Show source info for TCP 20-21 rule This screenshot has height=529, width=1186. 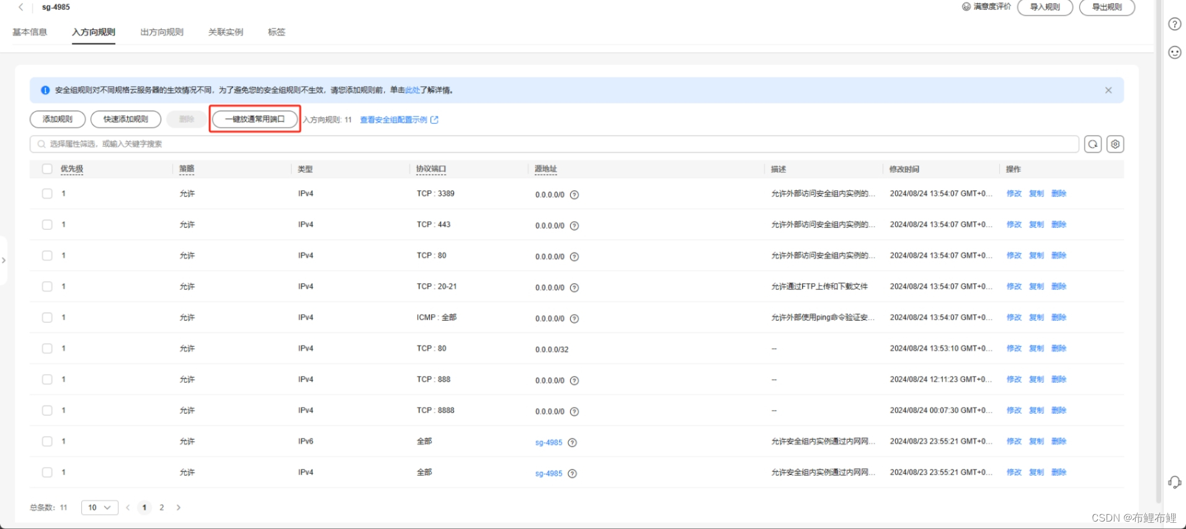(574, 287)
